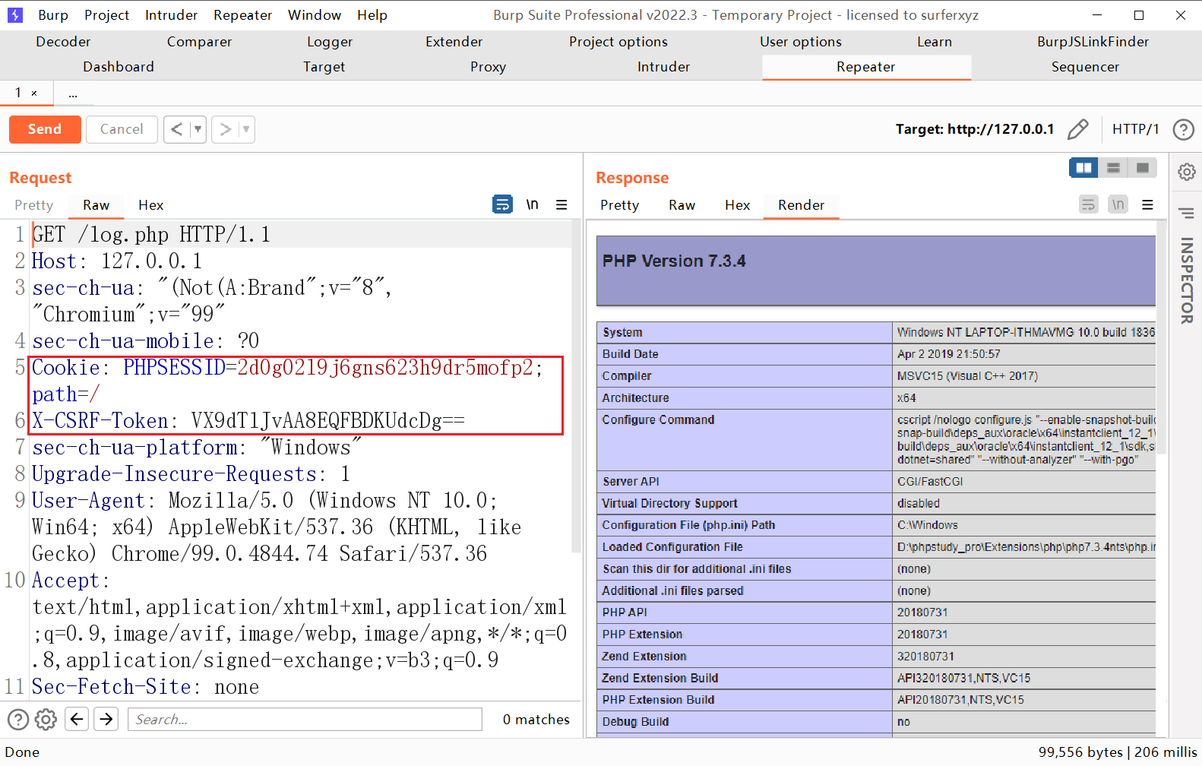Screen dimensions: 1202x766
Task: Select response Render view tab
Action: [x=801, y=205]
